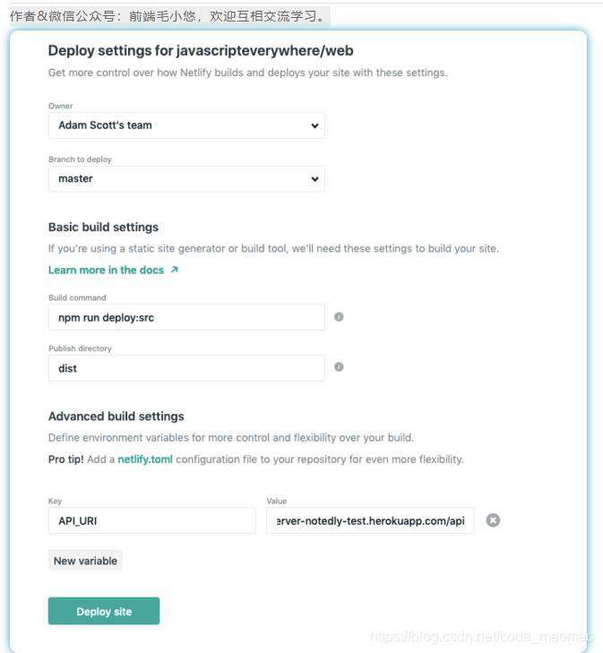Image resolution: width=603 pixels, height=653 pixels.
Task: Click the Deploy settings page heading
Action: [x=201, y=51]
